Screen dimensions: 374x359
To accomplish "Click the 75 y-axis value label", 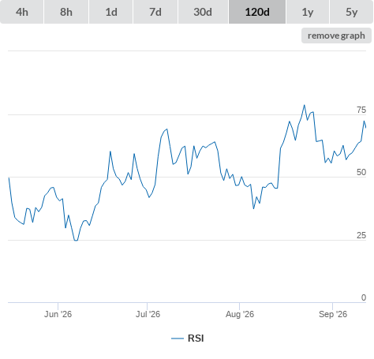I will pyautogui.click(x=361, y=110).
